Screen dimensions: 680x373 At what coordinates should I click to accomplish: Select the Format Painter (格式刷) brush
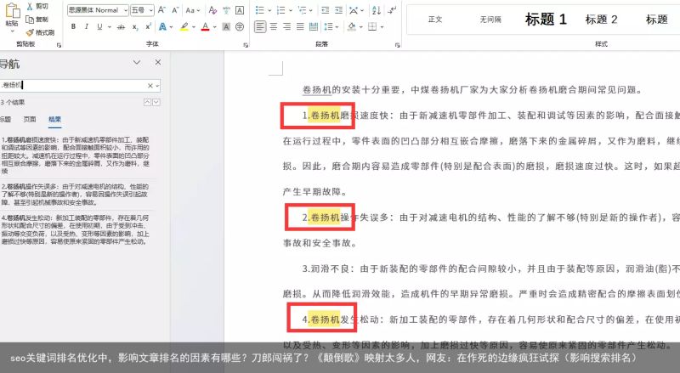[x=40, y=32]
